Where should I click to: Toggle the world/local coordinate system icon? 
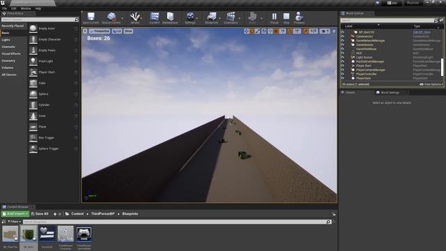tap(263, 31)
